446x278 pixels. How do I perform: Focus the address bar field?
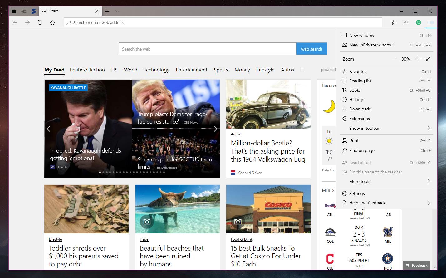pyautogui.click(x=223, y=22)
